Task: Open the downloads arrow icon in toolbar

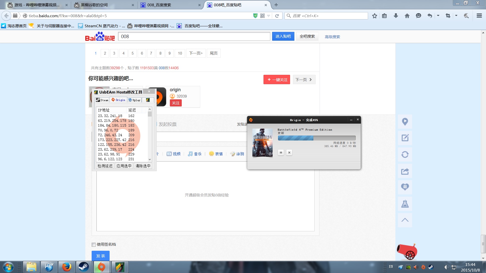Action: (396, 16)
